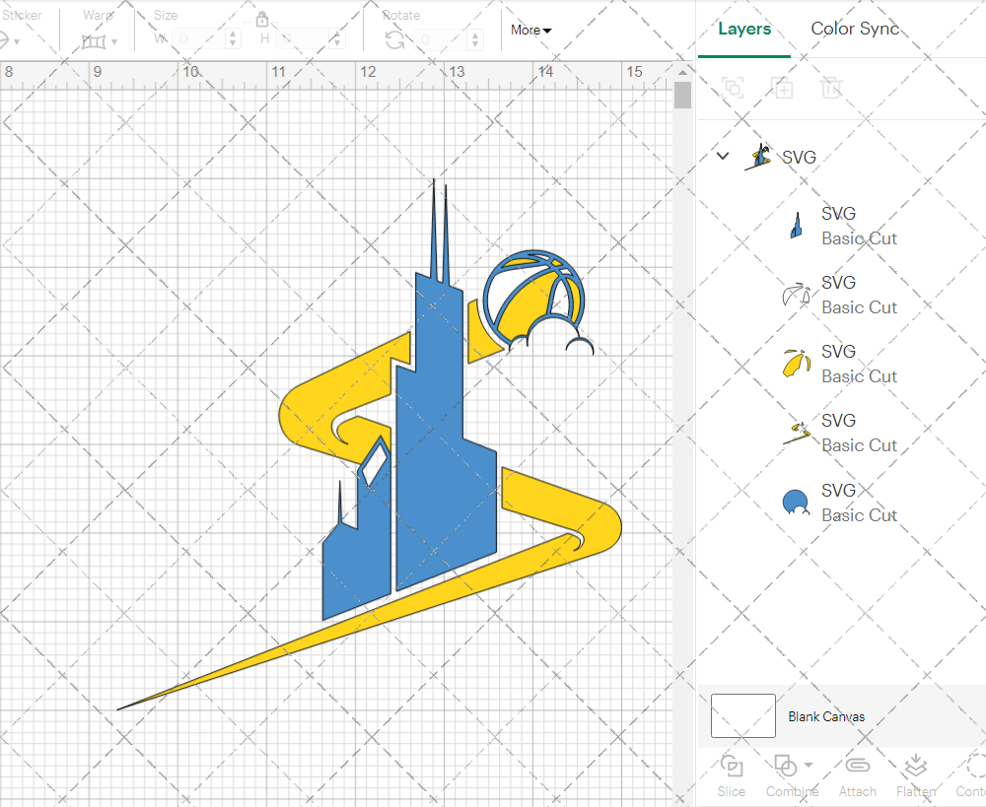
Task: Click the Rotate angle input field
Action: tap(440, 39)
